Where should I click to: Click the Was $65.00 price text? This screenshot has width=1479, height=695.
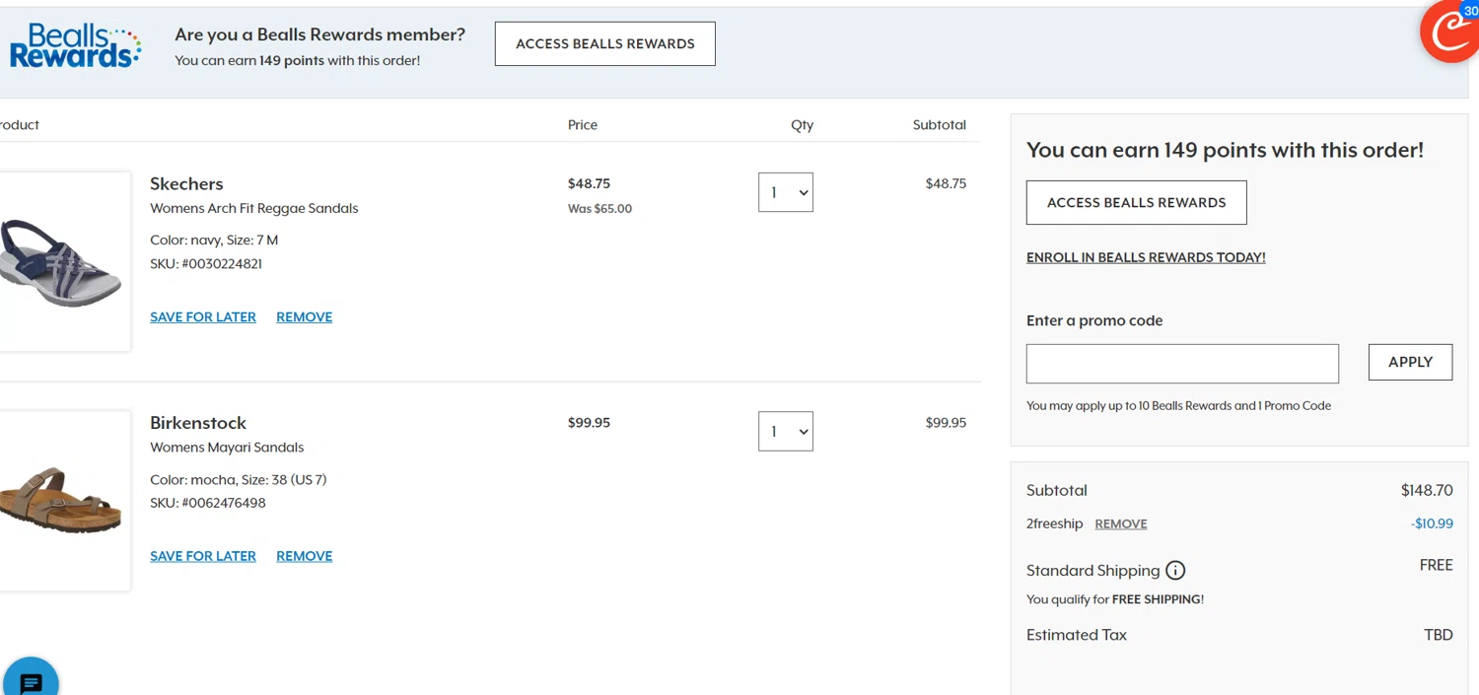[x=599, y=209]
